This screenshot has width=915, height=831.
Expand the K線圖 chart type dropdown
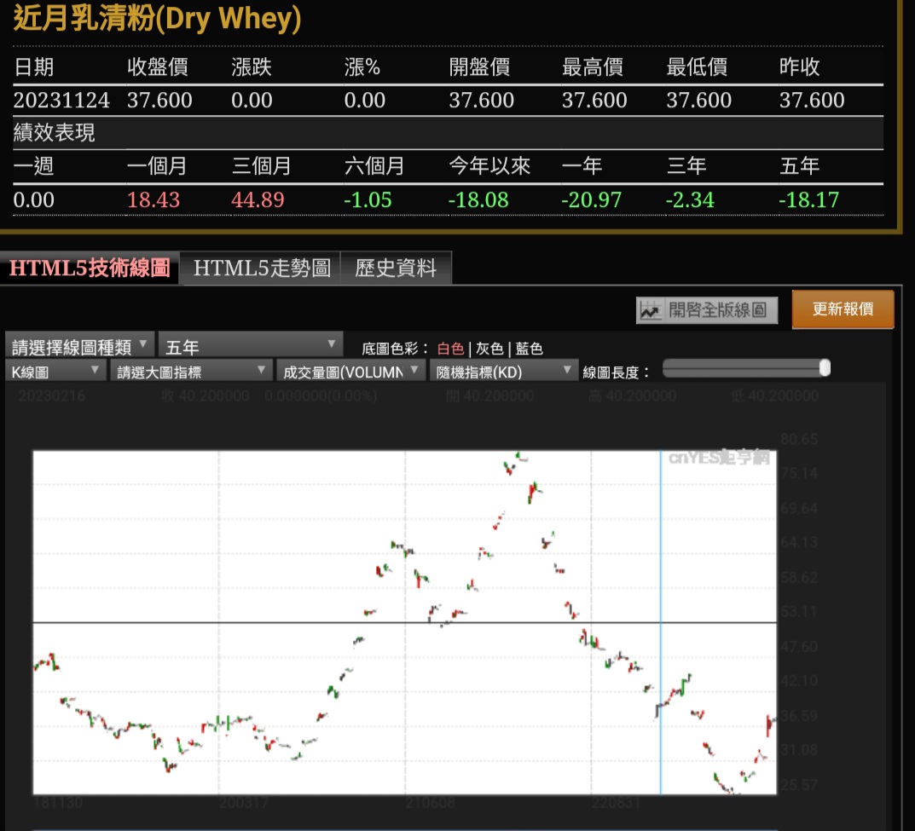55,372
